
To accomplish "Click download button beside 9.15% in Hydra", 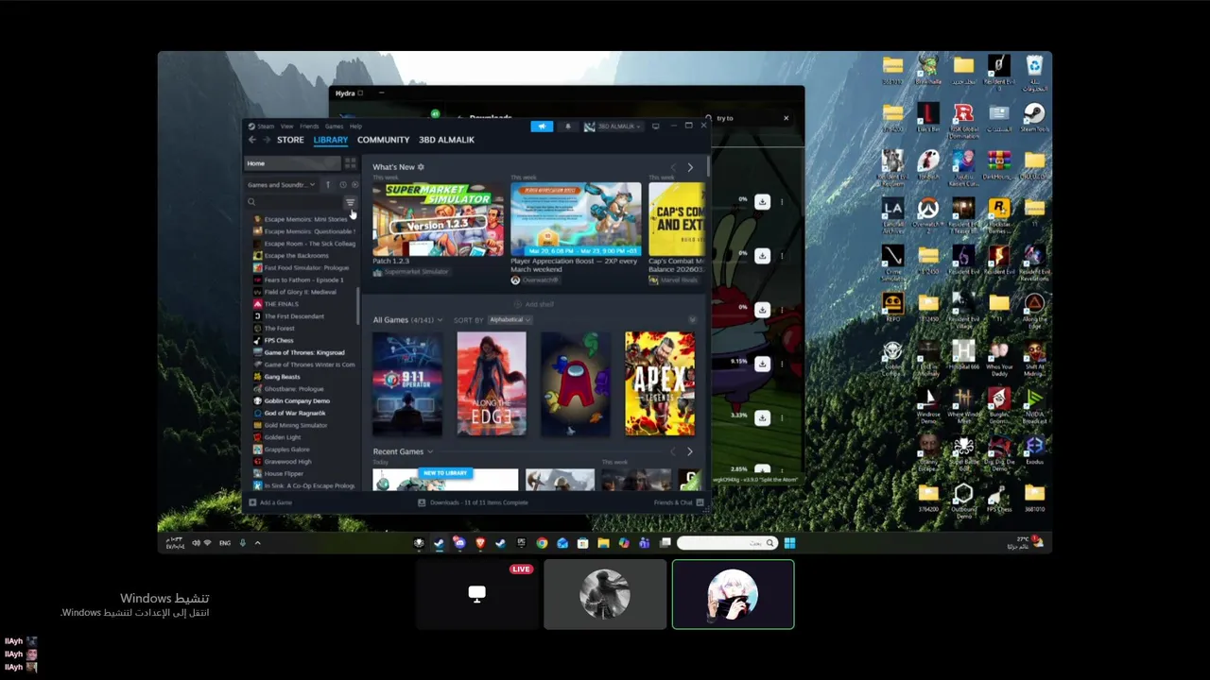I will point(762,364).
